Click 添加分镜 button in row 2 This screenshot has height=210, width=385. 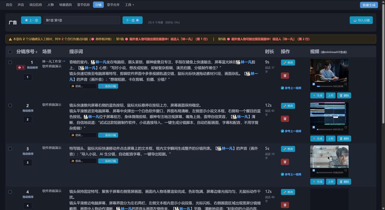point(108,135)
